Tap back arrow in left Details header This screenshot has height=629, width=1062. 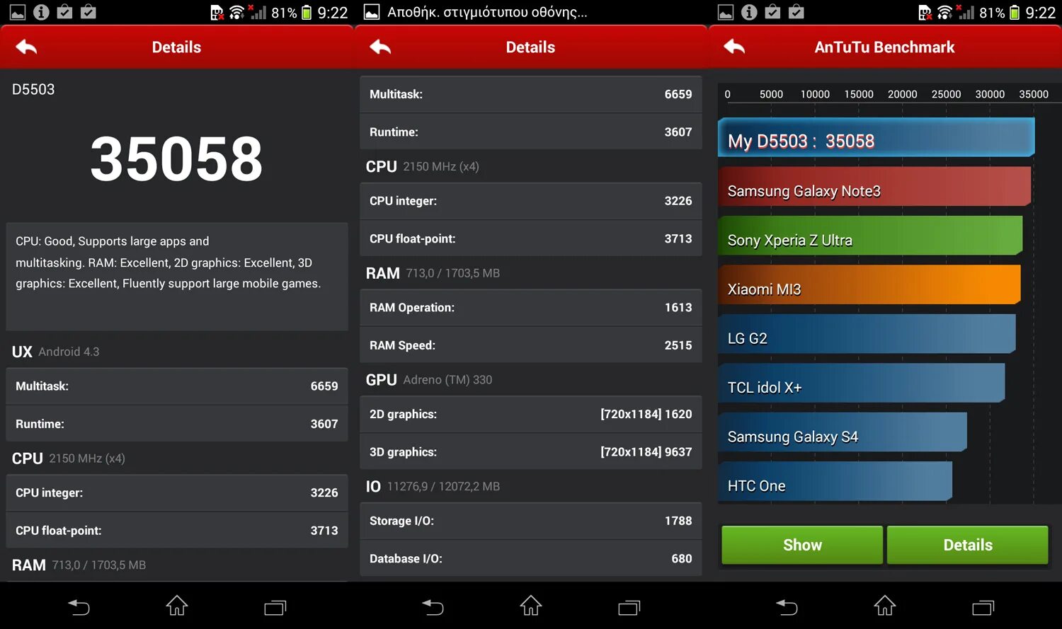[x=26, y=47]
